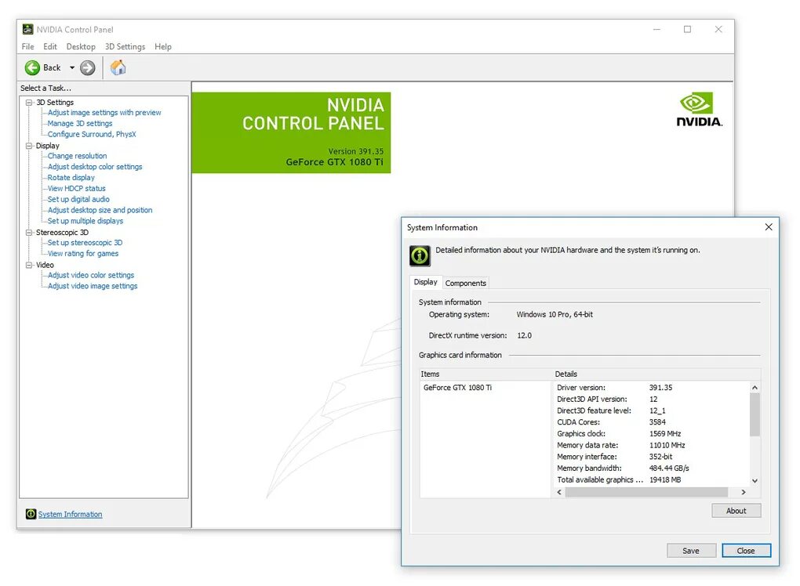Viewport: 800px width, 586px height.
Task: Select Set up multiple displays
Action: [x=85, y=221]
